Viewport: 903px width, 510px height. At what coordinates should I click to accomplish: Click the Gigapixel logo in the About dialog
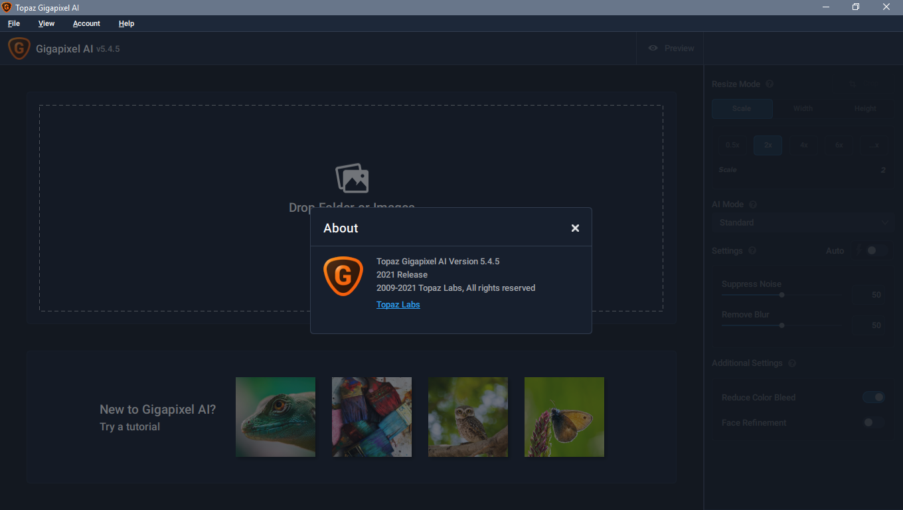click(343, 276)
